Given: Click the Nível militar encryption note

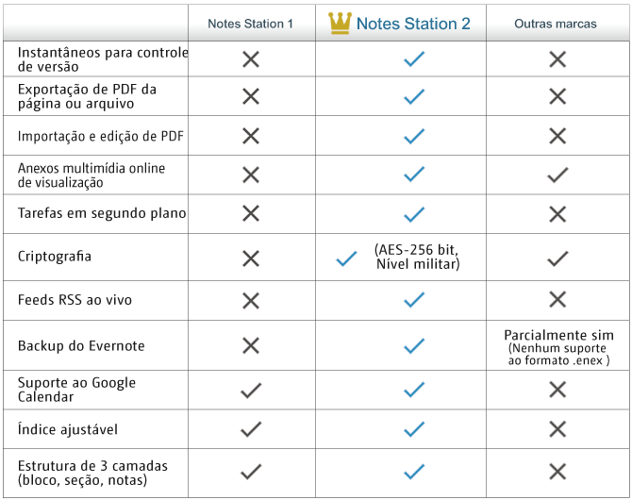Looking at the screenshot, I should [417, 264].
